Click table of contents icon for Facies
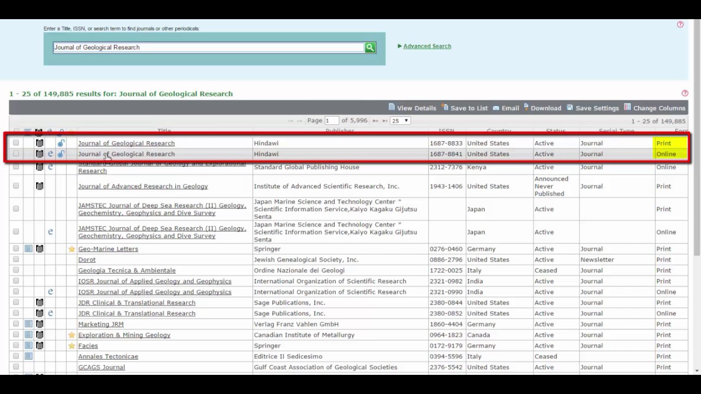The image size is (701, 394). coord(28,346)
